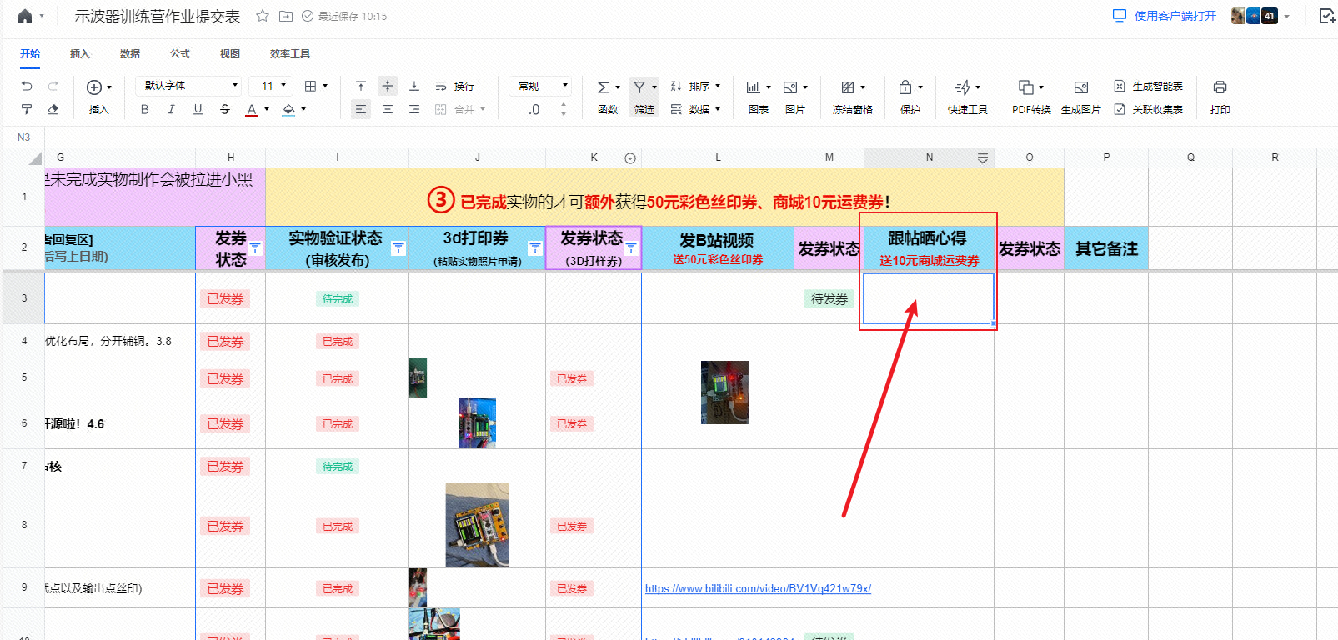
Task: Select the format painter tool
Action: [x=27, y=109]
